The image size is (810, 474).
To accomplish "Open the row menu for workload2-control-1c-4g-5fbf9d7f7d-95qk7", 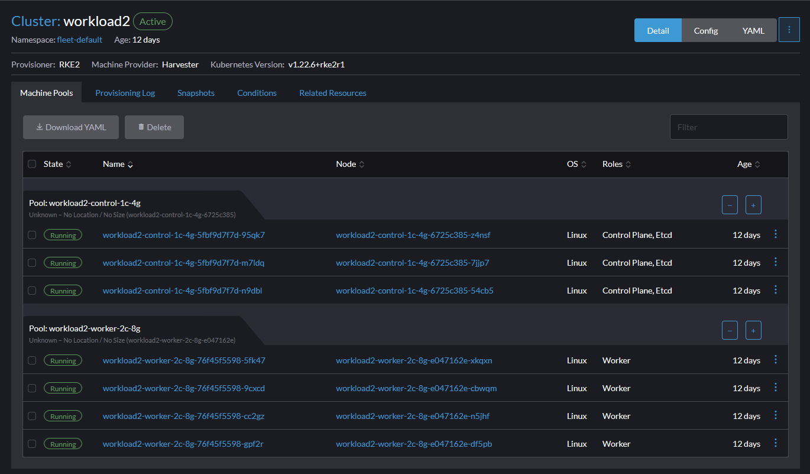I will (776, 234).
